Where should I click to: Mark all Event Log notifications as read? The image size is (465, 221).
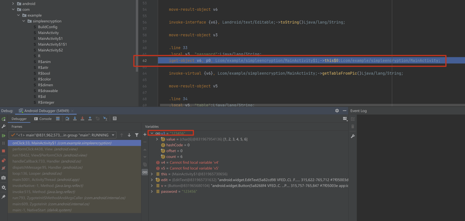click(x=353, y=119)
